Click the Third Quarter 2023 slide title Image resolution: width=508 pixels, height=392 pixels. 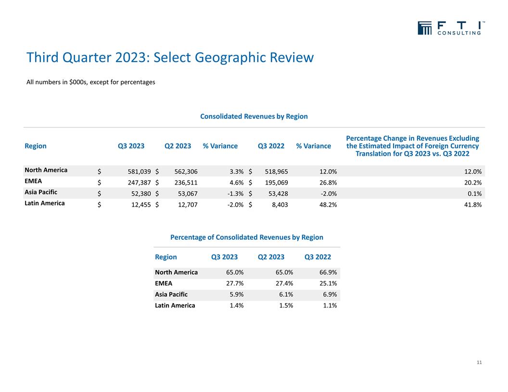tap(170, 58)
